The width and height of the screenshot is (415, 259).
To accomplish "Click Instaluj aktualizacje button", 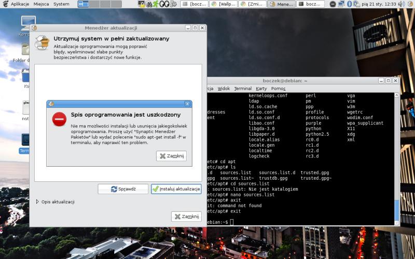I will tap(176, 189).
